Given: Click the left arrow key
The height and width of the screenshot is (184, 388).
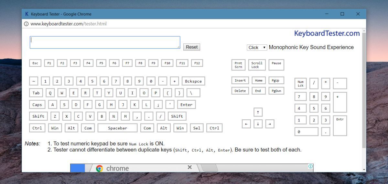Looking at the screenshot, I should [246, 124].
